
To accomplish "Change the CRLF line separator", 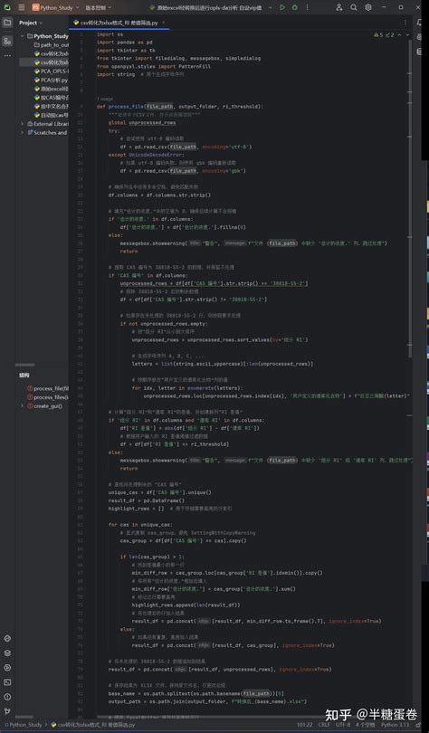I will [324, 725].
